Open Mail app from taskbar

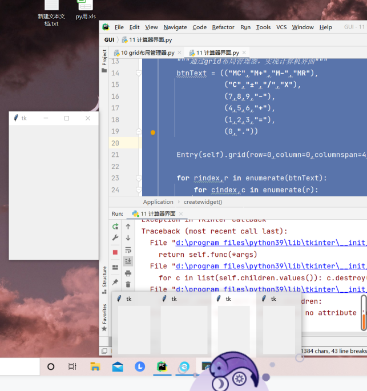coord(118,367)
